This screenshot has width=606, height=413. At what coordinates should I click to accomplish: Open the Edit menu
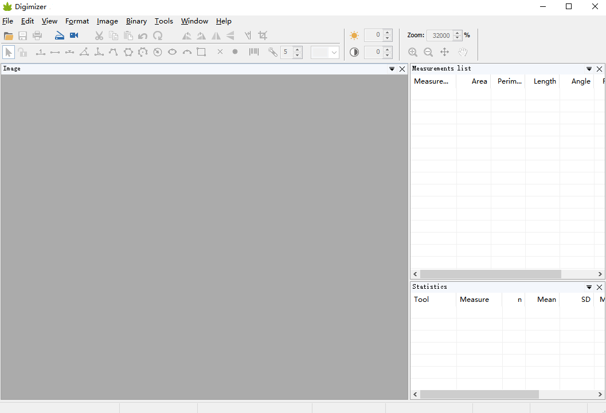[x=28, y=21]
